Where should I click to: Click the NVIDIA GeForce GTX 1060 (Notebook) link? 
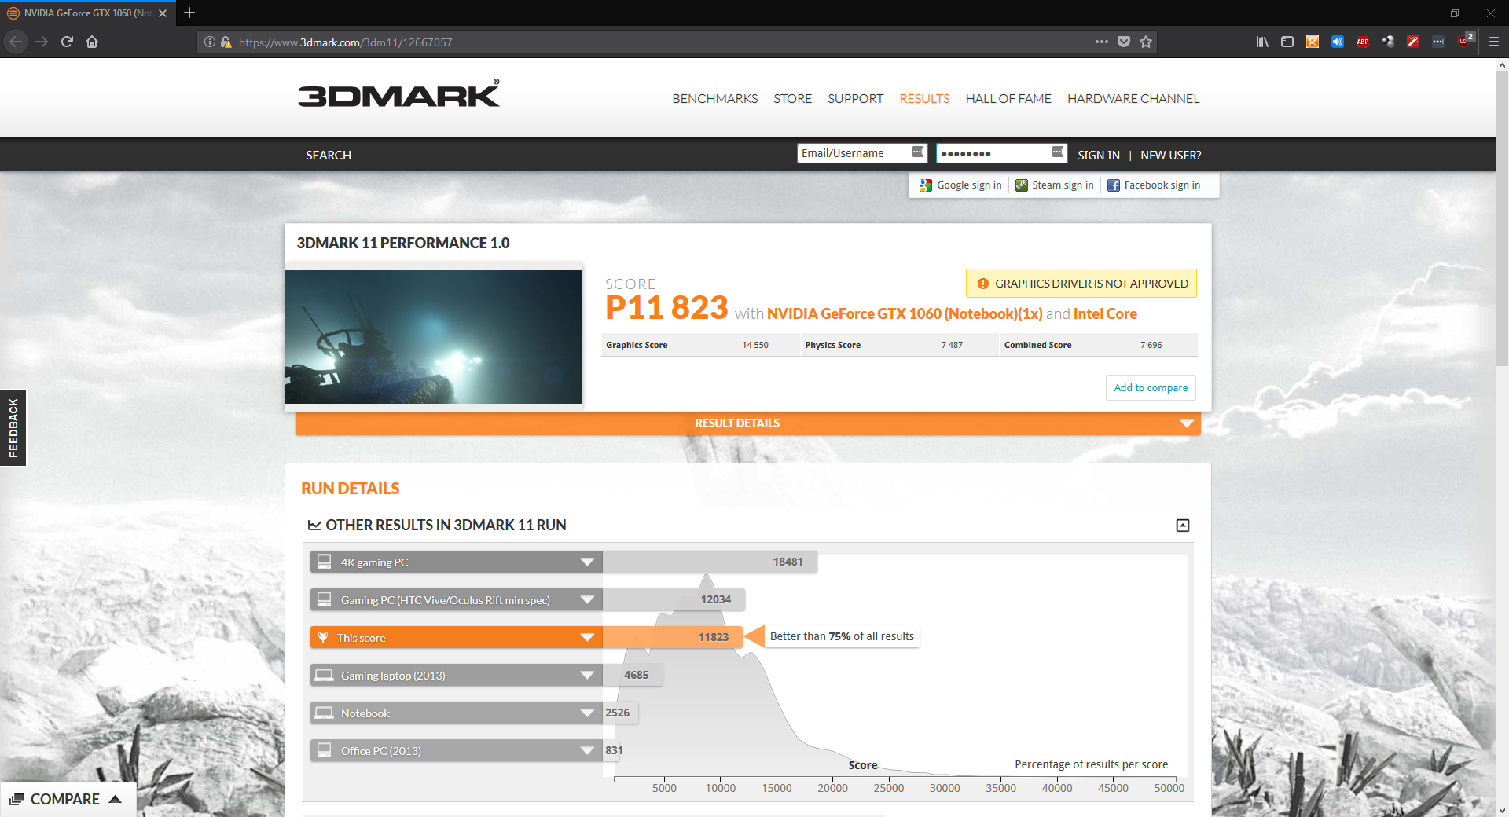(905, 314)
